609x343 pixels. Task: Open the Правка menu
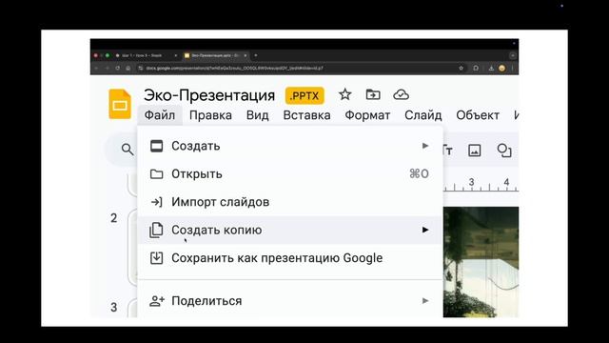coord(210,115)
